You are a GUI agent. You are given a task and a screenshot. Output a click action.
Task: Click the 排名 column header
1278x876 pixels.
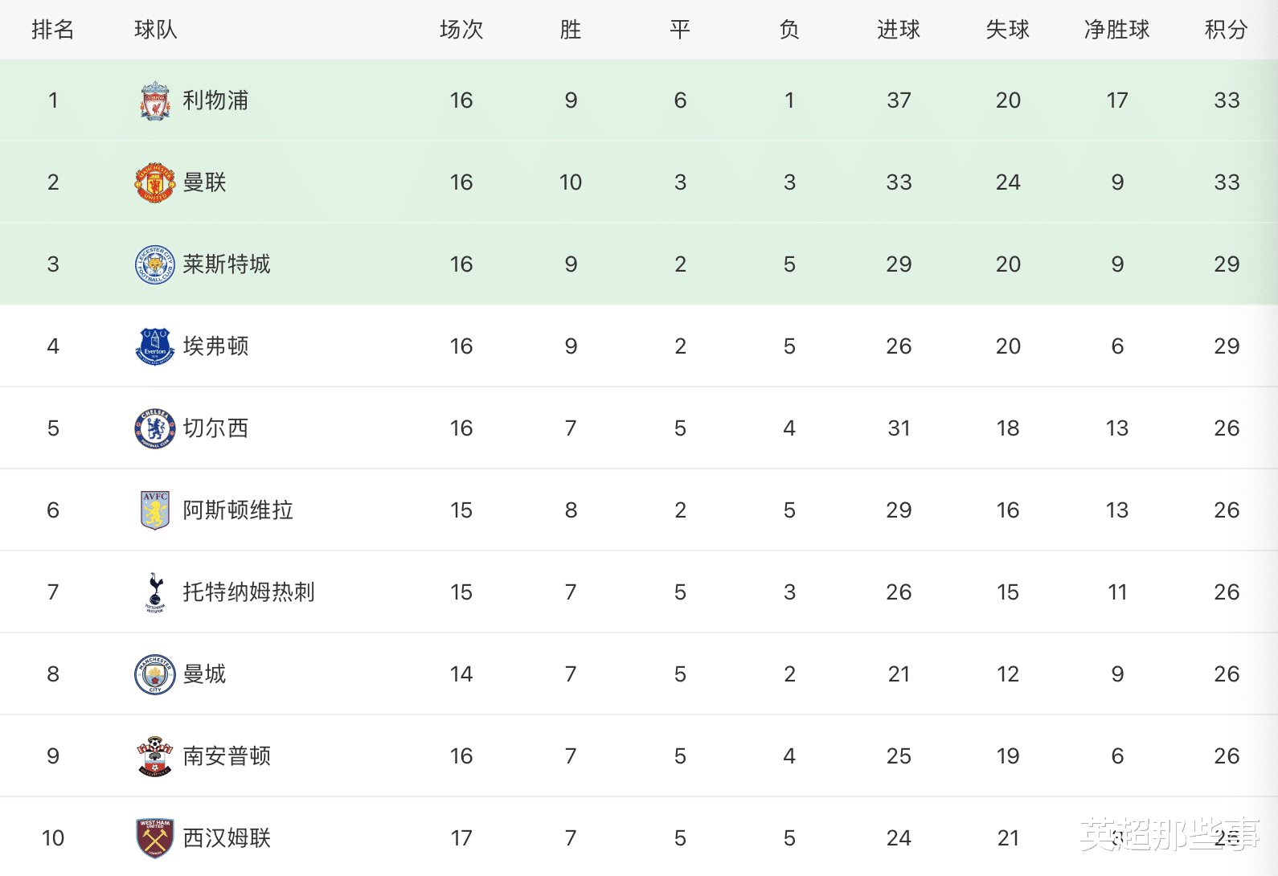53,30
